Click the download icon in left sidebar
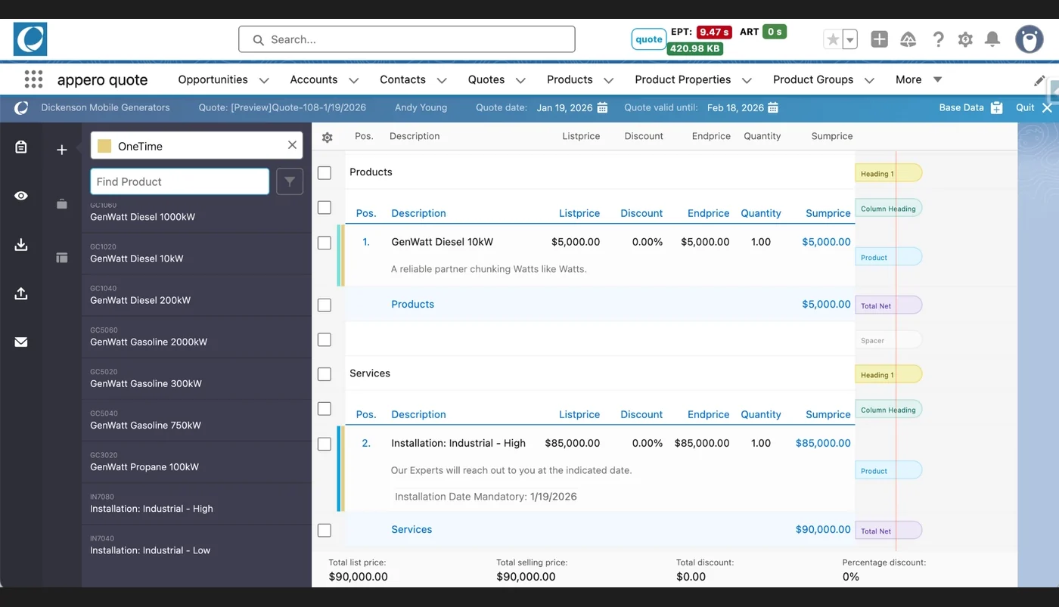The height and width of the screenshot is (607, 1059). (21, 244)
